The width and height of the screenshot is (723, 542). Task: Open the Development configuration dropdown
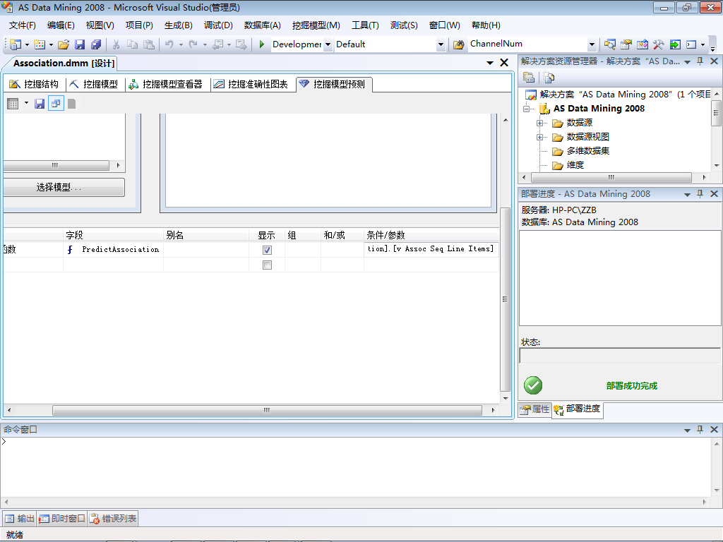point(328,44)
